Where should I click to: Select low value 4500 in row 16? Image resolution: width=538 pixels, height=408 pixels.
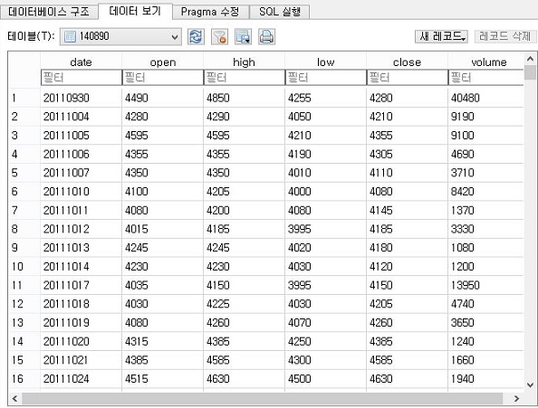[326, 378]
